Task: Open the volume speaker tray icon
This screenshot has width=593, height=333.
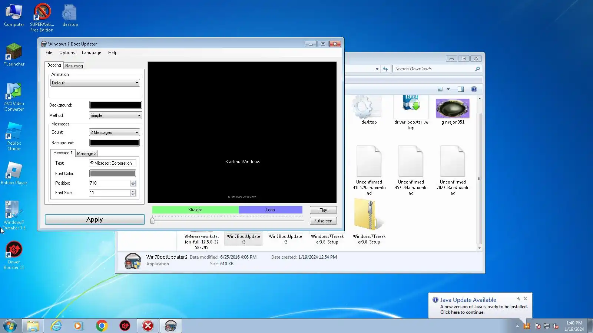Action: coord(556,326)
